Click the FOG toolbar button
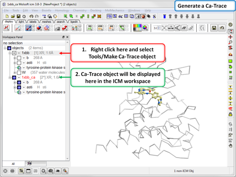The height and width of the screenshot is (177, 236). (x=110, y=16)
